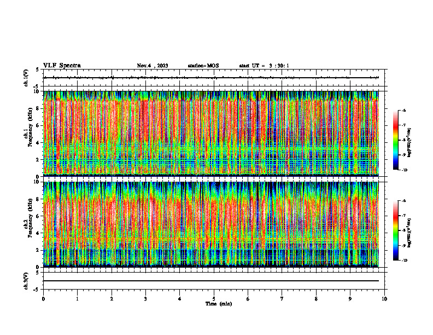
Task: Click the x-axis tick label "7"
Action: click(x=282, y=299)
